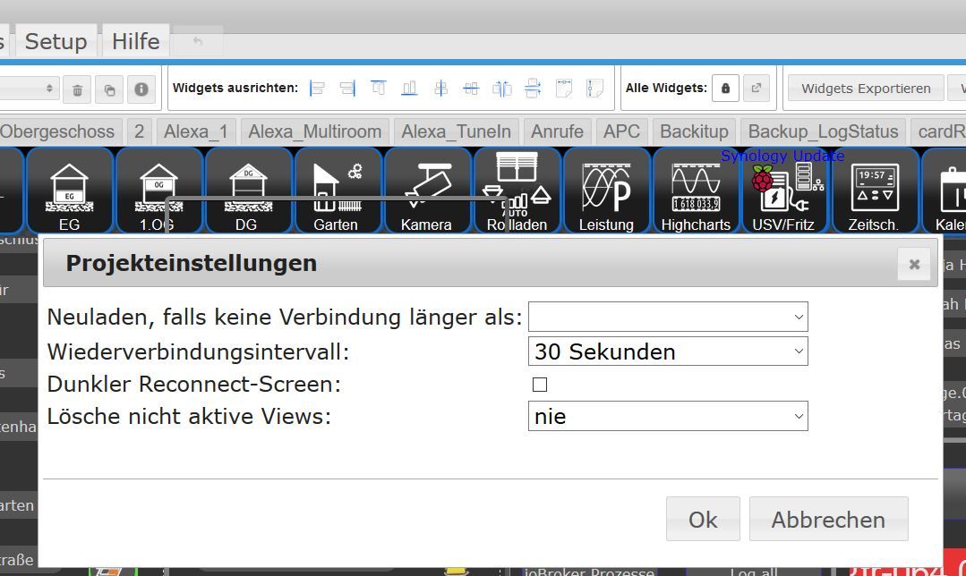Align widgets to the right
Screen dimensions: 966x576
(x=347, y=89)
